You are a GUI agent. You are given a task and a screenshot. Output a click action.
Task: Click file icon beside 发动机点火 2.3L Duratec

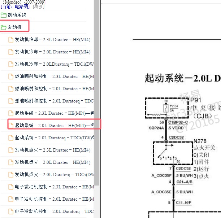11,150
